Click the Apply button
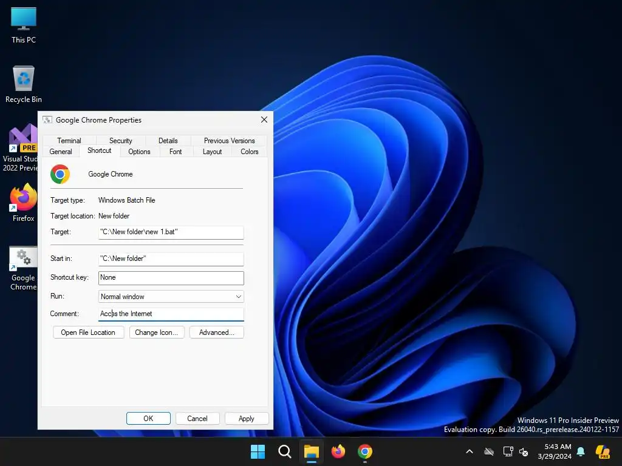622x466 pixels. pos(247,419)
